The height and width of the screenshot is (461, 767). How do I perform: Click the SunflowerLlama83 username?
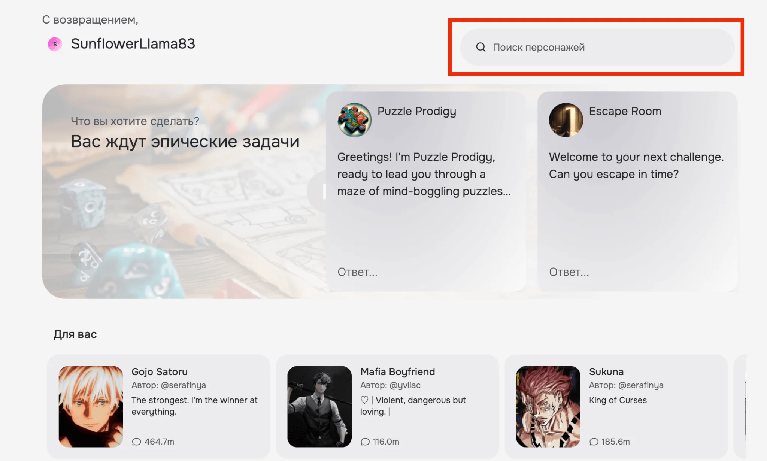tap(133, 44)
